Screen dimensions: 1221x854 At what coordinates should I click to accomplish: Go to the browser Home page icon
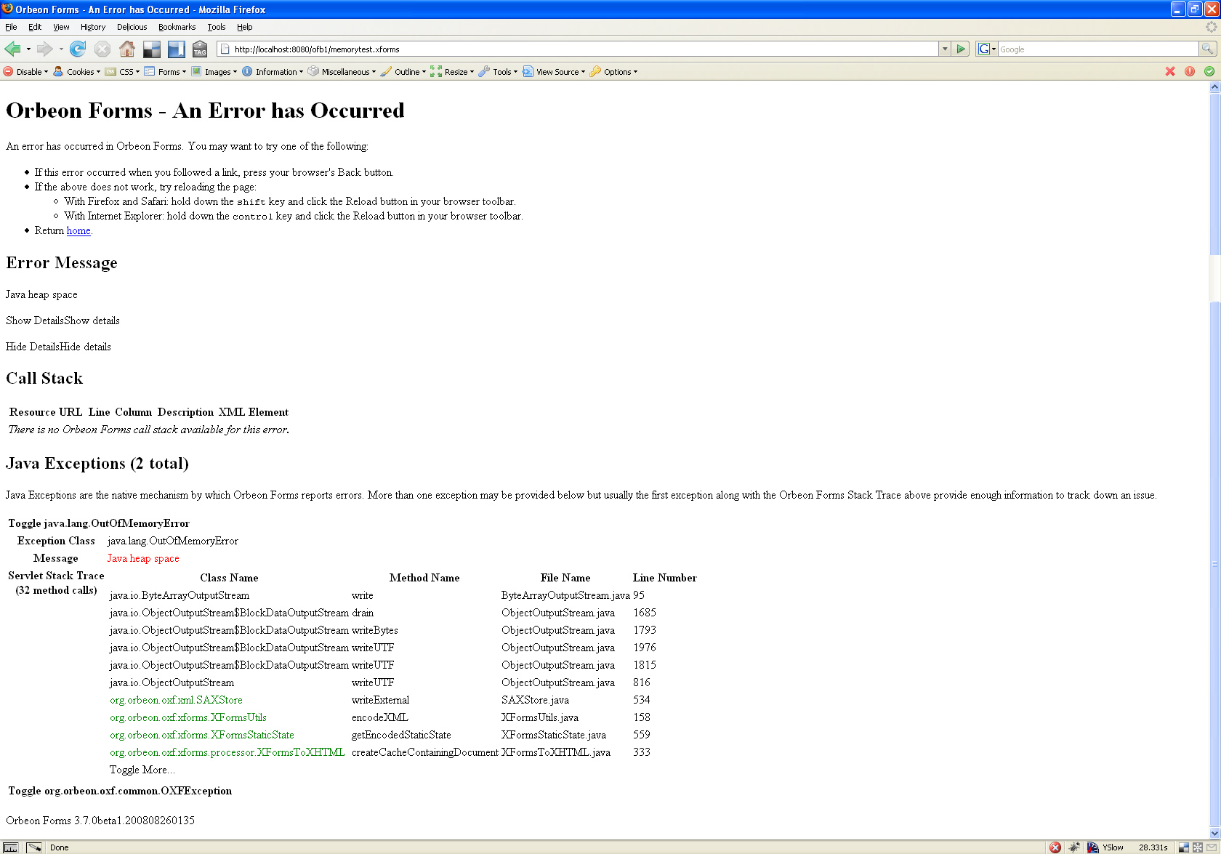127,49
